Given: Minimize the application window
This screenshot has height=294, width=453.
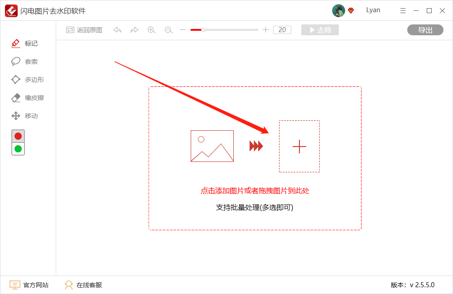Looking at the screenshot, I should coord(416,11).
